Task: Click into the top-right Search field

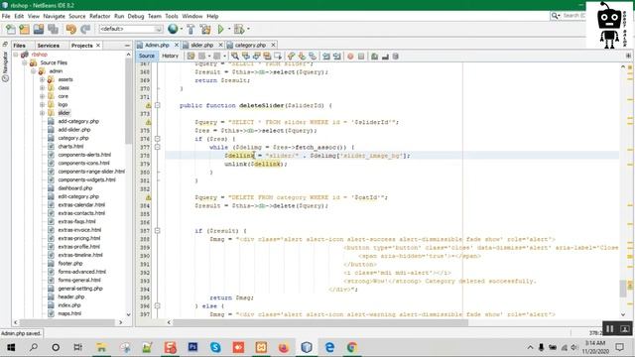Action: [x=573, y=16]
